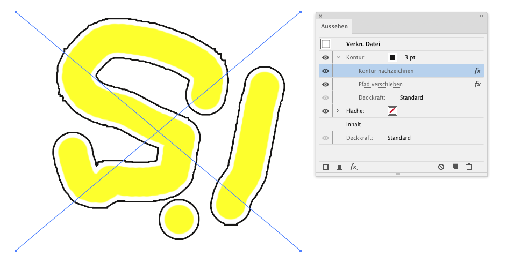Open the Pfad verschieben effect link
Image resolution: width=507 pixels, height=270 pixels.
coord(381,85)
